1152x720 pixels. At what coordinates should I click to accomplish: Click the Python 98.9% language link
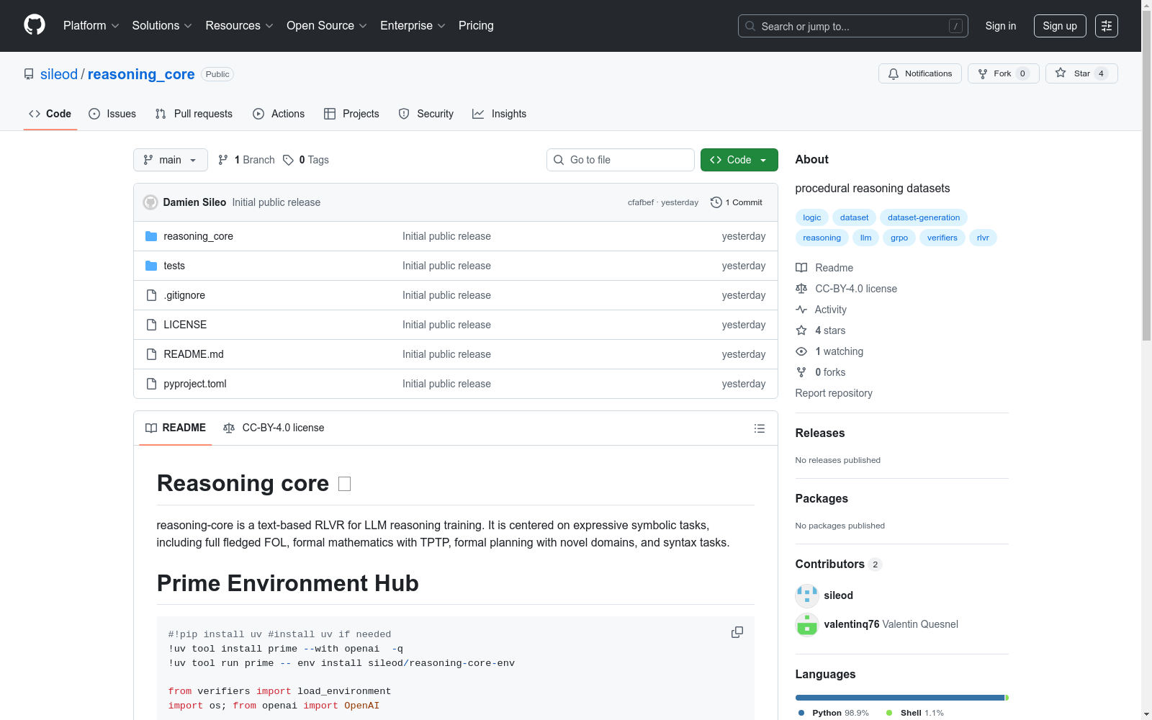click(834, 713)
